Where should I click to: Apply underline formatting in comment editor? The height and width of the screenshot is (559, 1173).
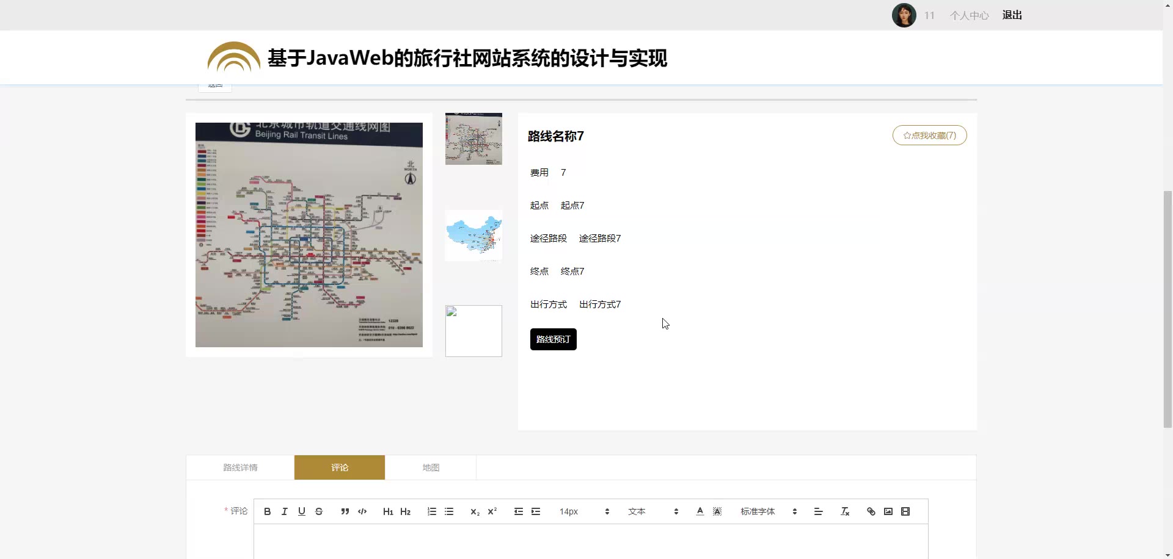(301, 511)
